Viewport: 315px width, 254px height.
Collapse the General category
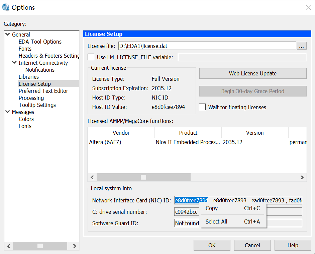point(7,34)
